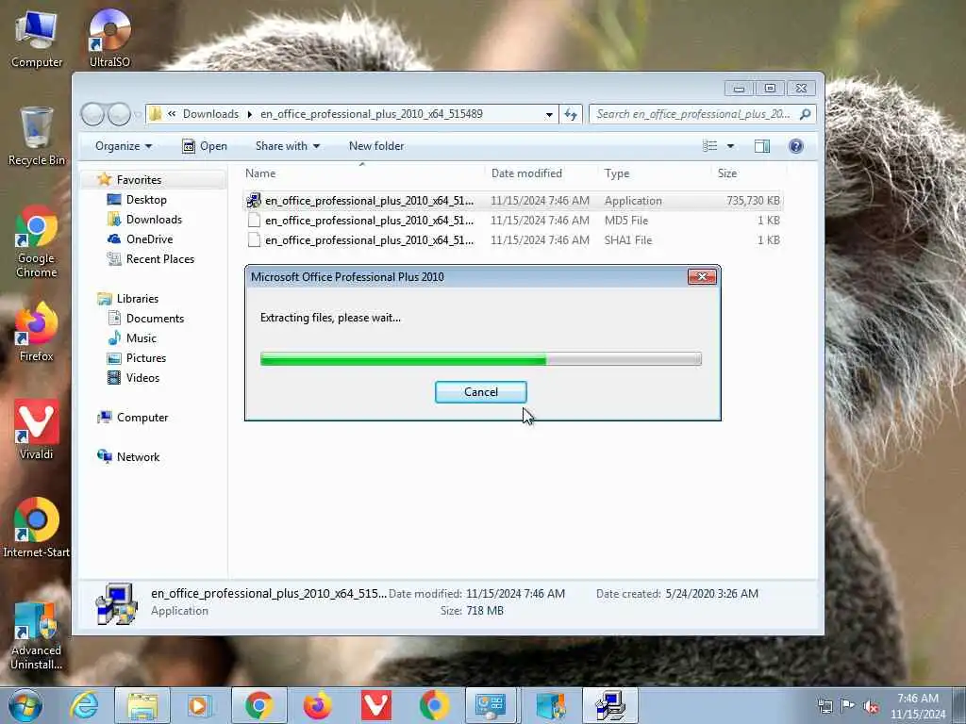Select the UltraISO desktop icon

pos(109,38)
